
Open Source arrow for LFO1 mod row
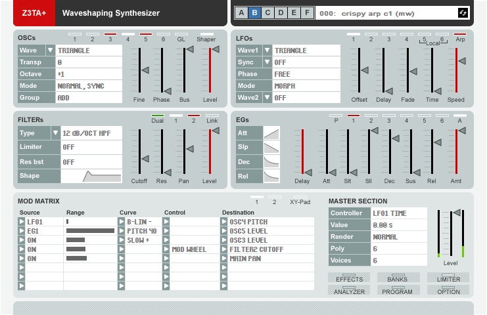22,222
